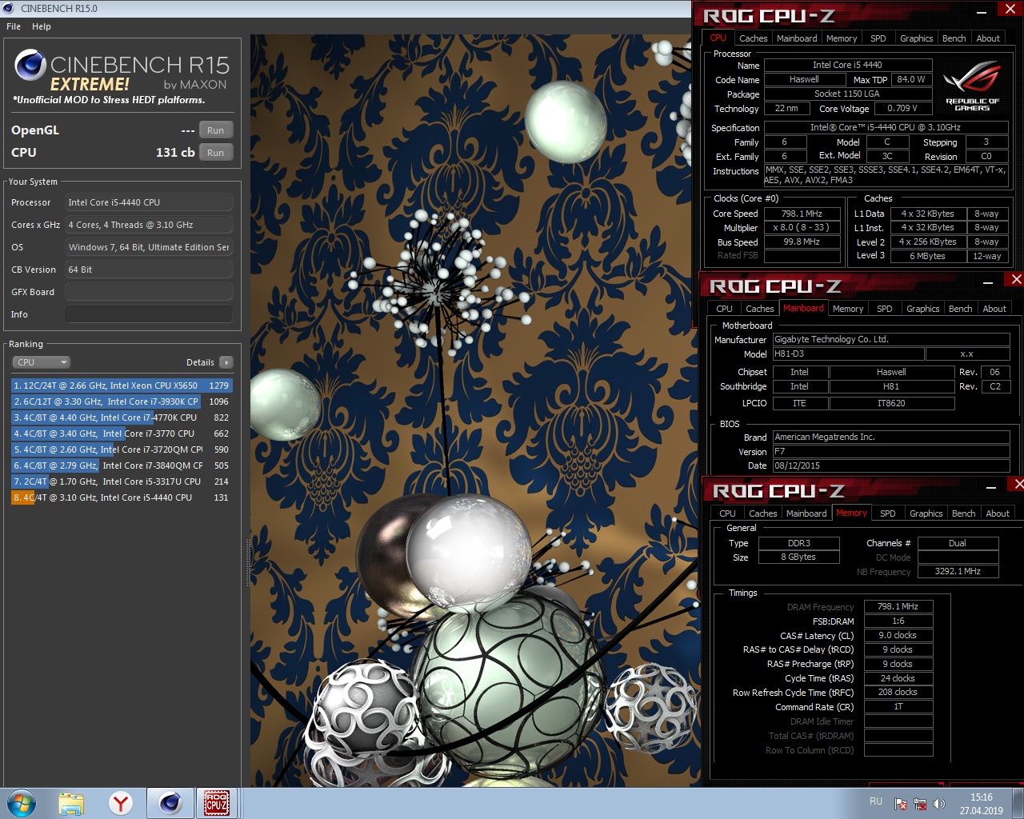Click the Cinebench R15 title bar icon
1024x819 pixels.
point(9,8)
